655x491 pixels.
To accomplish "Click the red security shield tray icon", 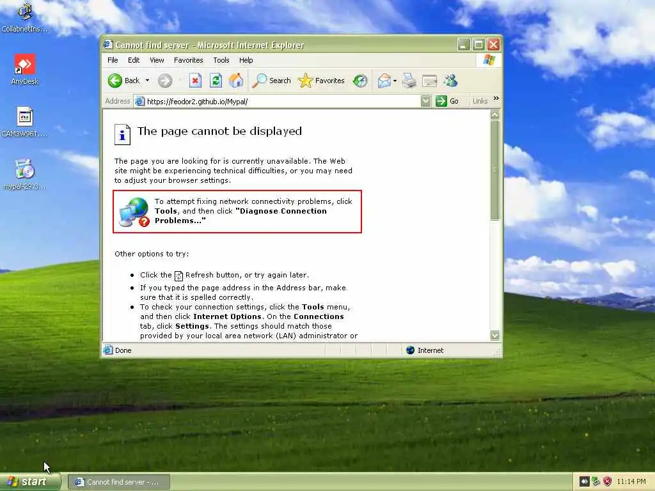I will click(x=608, y=482).
